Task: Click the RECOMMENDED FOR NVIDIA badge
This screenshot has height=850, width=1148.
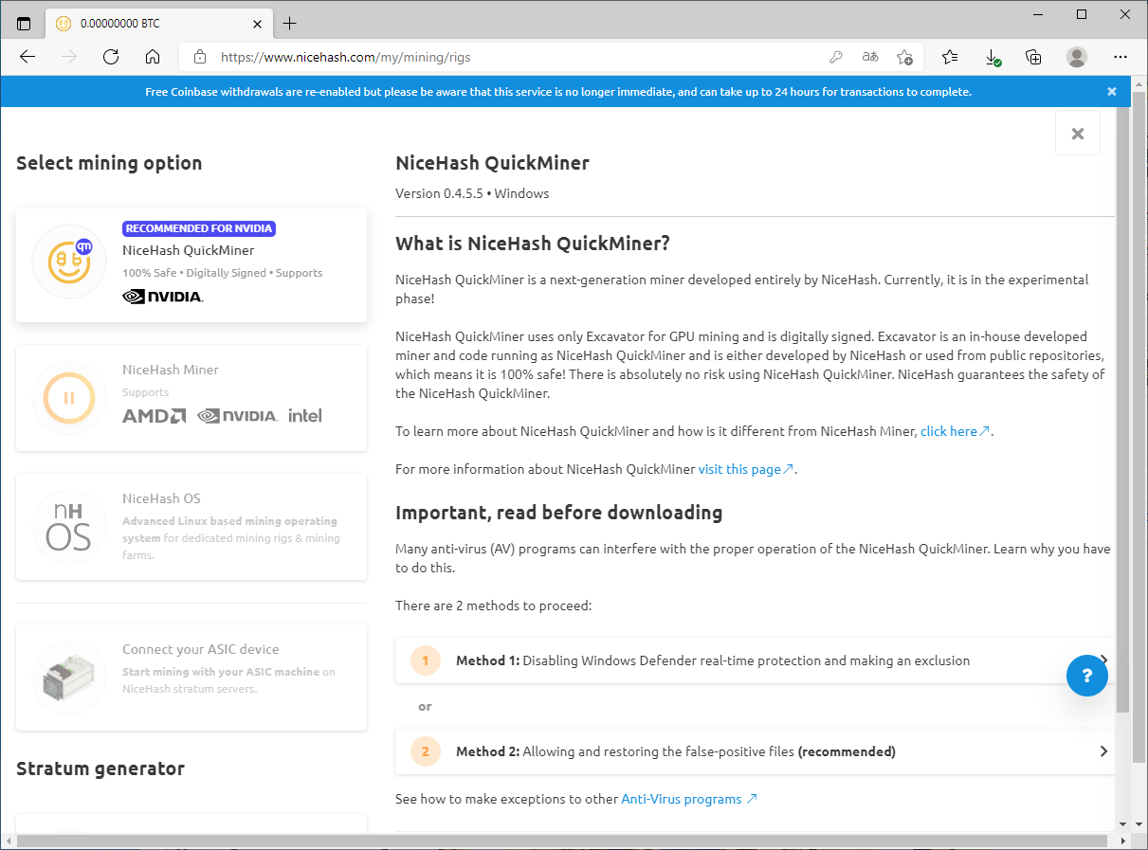Action: (199, 228)
